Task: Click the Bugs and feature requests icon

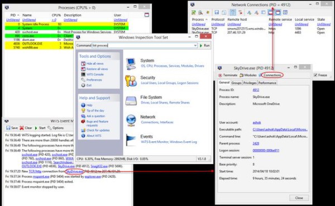Action: pos(83,122)
